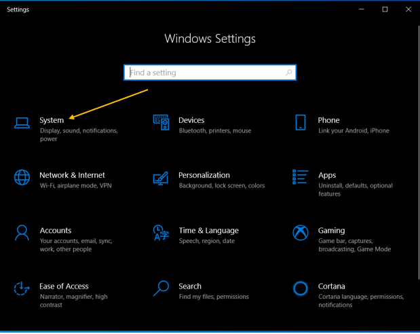Open the Accounts settings label
This screenshot has height=334, width=420.
(x=56, y=231)
